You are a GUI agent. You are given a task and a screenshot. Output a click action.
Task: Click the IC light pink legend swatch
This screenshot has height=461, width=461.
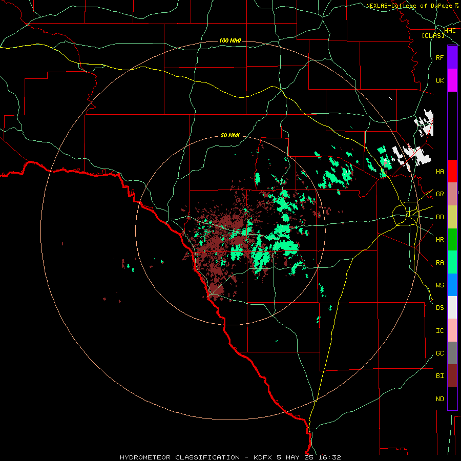pyautogui.click(x=452, y=330)
